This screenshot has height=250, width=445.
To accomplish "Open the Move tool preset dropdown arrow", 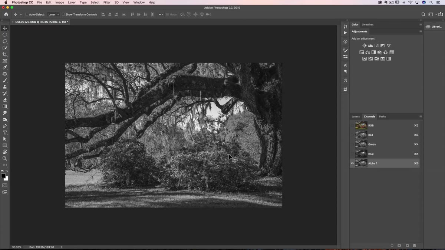I will click(x=21, y=14).
